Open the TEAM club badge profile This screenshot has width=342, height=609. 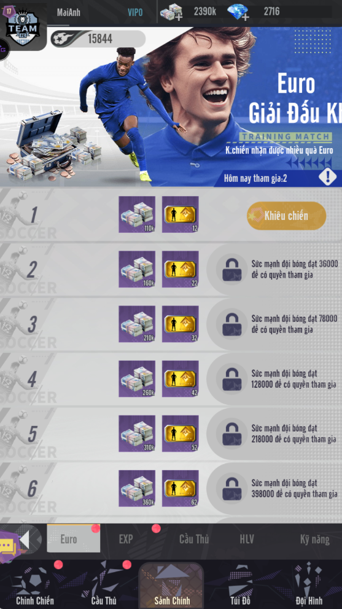click(x=23, y=27)
